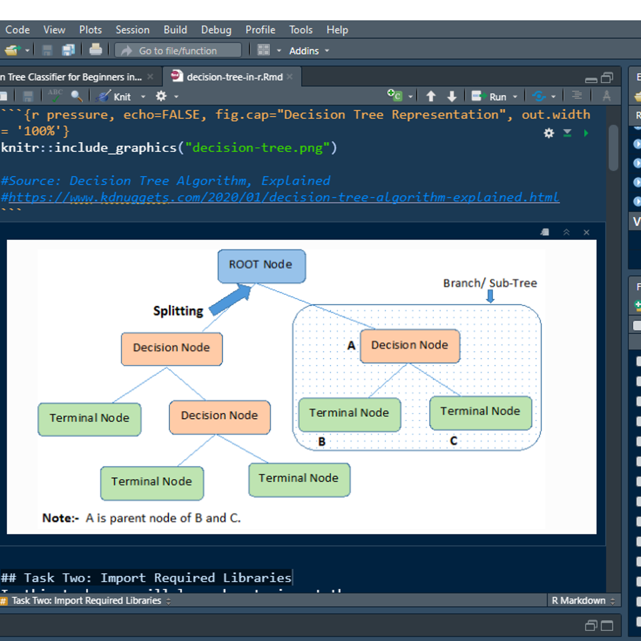Image resolution: width=641 pixels, height=641 pixels.
Task: Open the Session menu
Action: (x=132, y=30)
